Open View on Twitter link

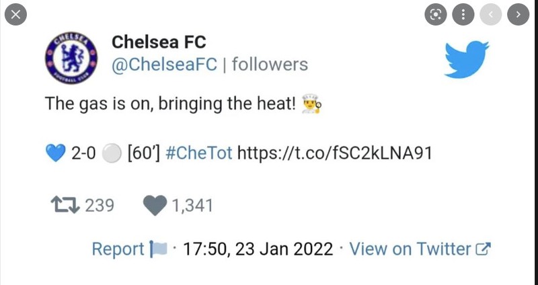pyautogui.click(x=420, y=249)
